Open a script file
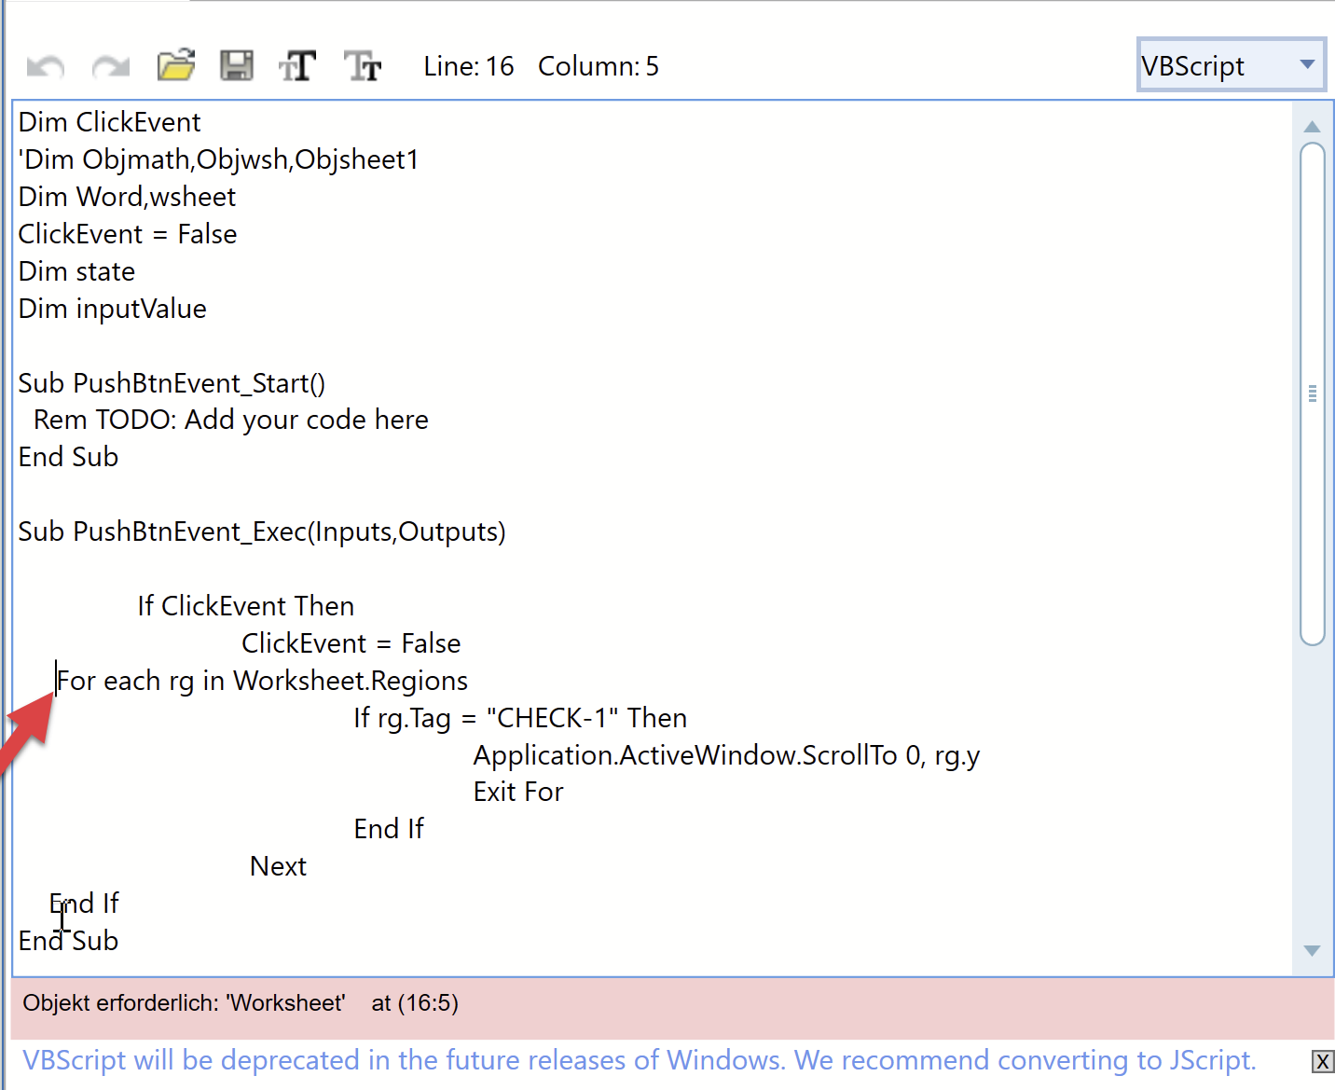 click(175, 65)
